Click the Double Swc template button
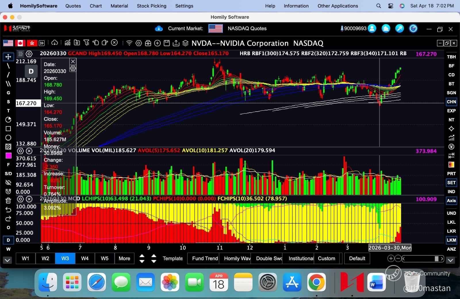This screenshot has width=460, height=299. coord(267,258)
